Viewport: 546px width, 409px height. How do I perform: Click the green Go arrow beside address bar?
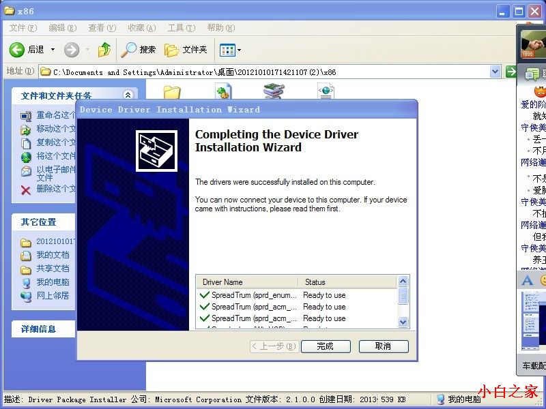click(x=511, y=72)
